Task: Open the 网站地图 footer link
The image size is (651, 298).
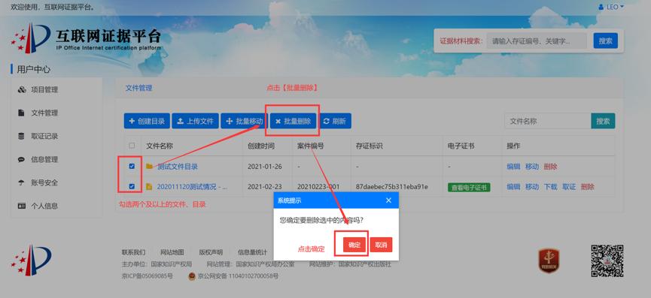Action: coord(172,252)
